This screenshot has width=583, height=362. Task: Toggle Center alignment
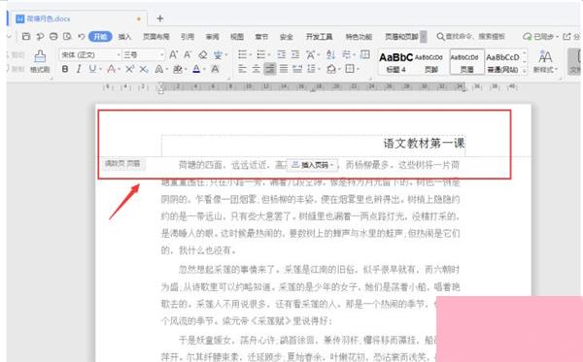click(257, 69)
